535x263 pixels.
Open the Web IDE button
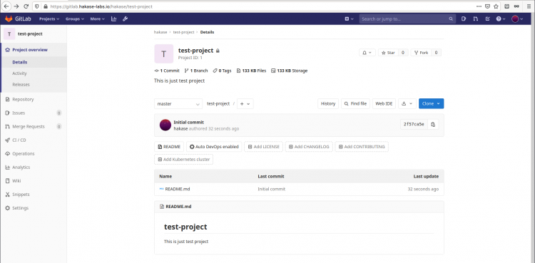[384, 103]
